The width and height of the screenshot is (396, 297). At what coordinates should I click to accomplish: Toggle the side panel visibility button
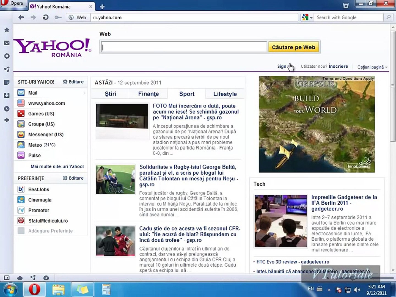(x=7, y=278)
